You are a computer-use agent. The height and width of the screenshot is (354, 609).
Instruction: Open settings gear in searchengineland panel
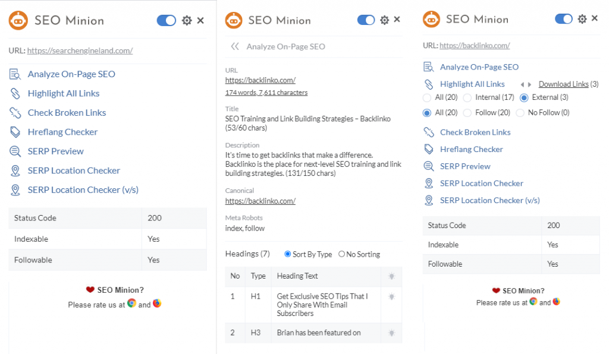click(x=187, y=20)
